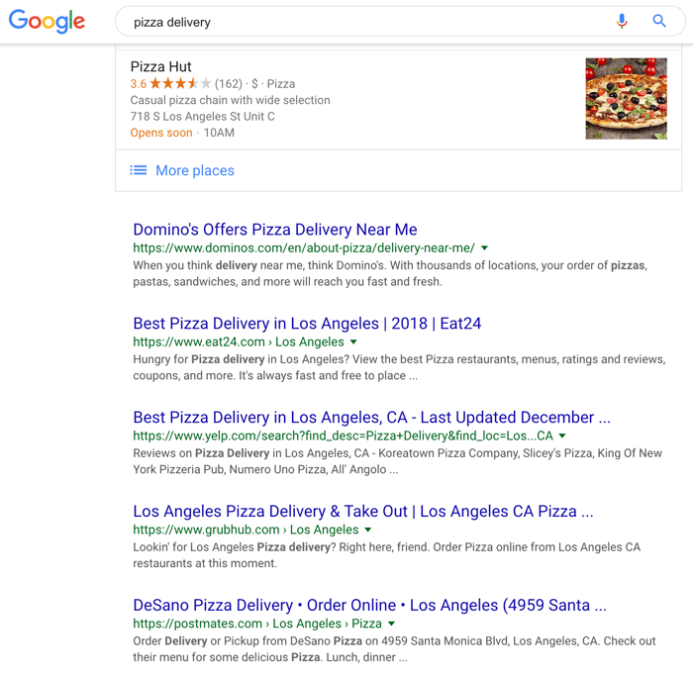Expand dropdown arrow next to postmates.com URL
This screenshot has width=693, height=679.
(x=392, y=625)
